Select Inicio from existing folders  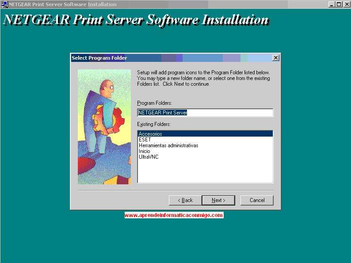click(205, 151)
